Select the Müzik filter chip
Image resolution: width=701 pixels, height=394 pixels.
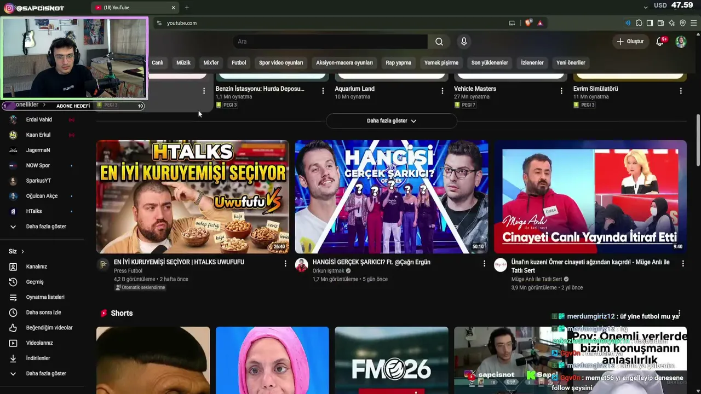click(x=183, y=63)
